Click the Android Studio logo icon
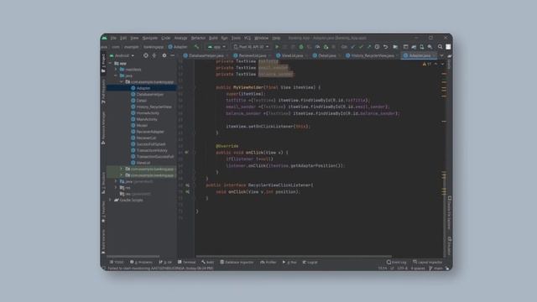 click(x=104, y=38)
